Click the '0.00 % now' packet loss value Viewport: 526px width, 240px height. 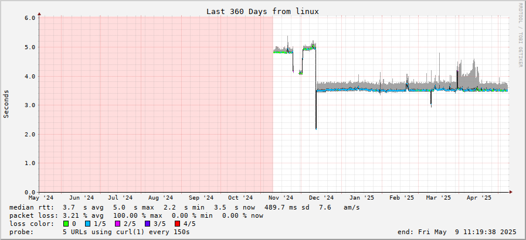click(243, 216)
